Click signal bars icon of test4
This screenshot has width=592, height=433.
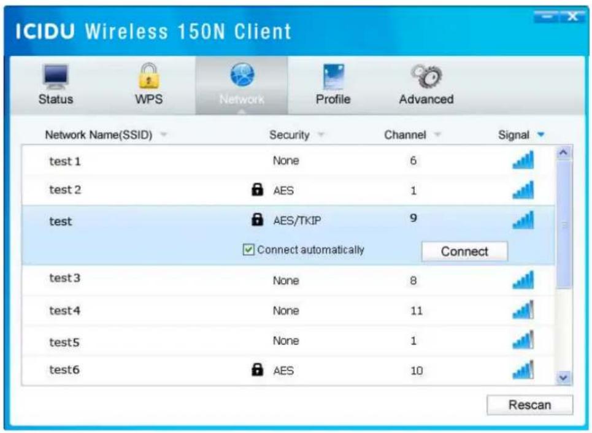523,310
